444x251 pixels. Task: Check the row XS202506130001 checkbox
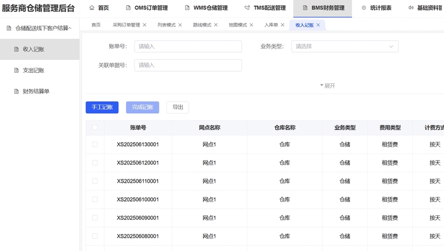pos(95,144)
